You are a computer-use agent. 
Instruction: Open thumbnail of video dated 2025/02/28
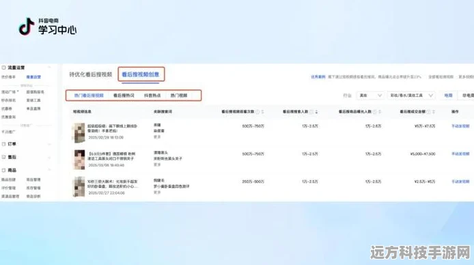[79, 132]
